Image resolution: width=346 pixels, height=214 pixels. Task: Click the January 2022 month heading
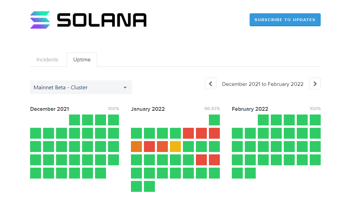click(x=148, y=109)
